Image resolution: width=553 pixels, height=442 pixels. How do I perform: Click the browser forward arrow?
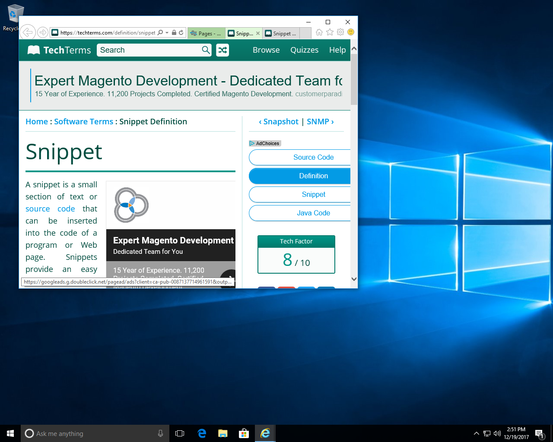tap(42, 32)
